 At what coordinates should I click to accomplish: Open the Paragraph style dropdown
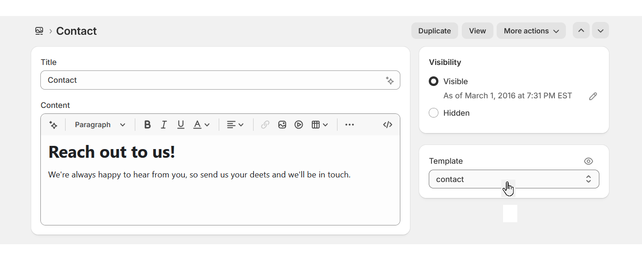100,125
